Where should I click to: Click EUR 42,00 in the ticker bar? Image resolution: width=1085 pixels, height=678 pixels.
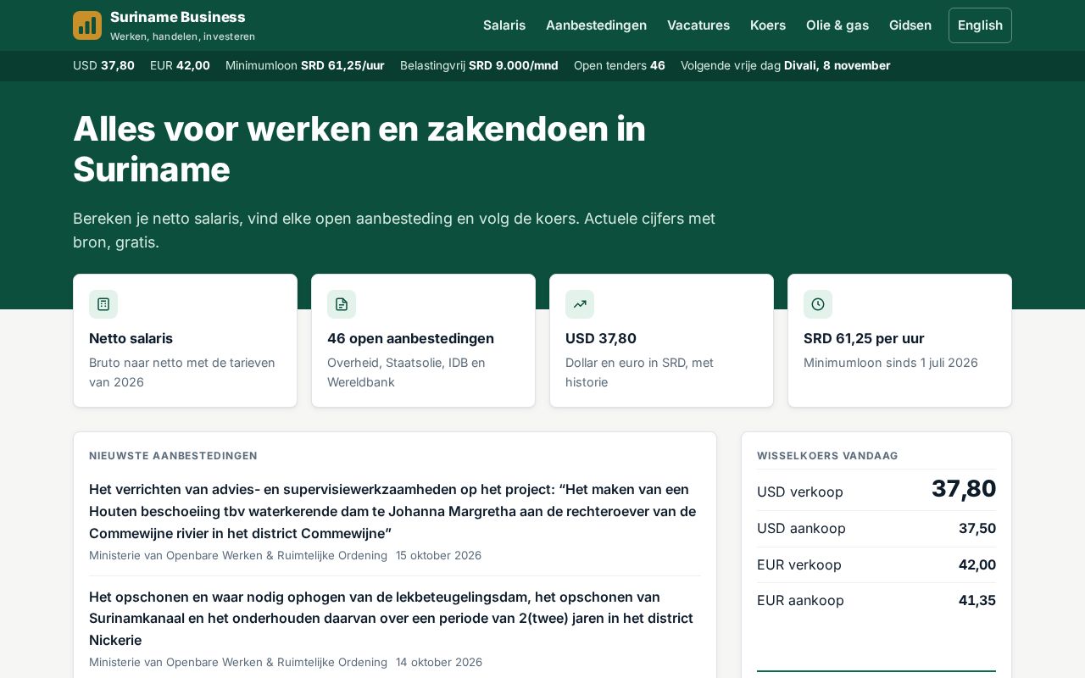click(x=180, y=65)
